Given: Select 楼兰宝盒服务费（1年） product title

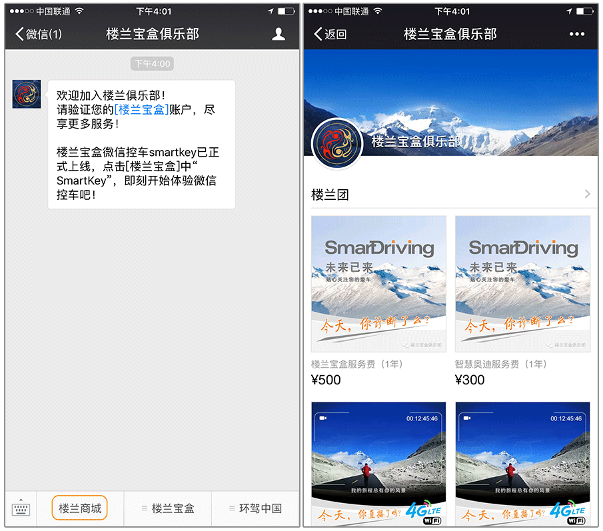Looking at the screenshot, I should coord(357,364).
